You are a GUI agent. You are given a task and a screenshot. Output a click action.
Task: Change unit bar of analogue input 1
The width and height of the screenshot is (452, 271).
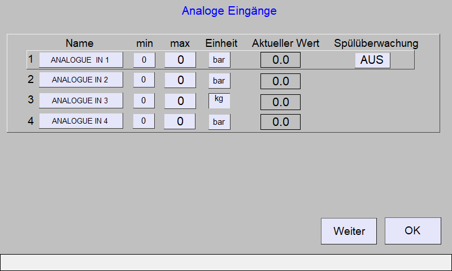point(219,60)
